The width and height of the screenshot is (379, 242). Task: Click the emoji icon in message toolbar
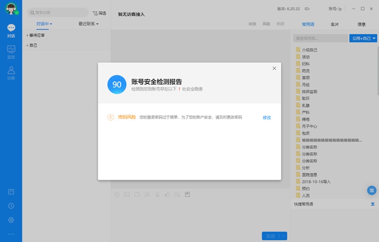[117, 194]
